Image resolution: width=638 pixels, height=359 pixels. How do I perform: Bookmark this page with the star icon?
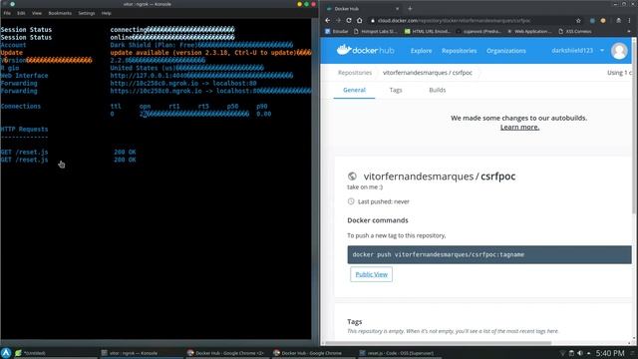point(578,20)
